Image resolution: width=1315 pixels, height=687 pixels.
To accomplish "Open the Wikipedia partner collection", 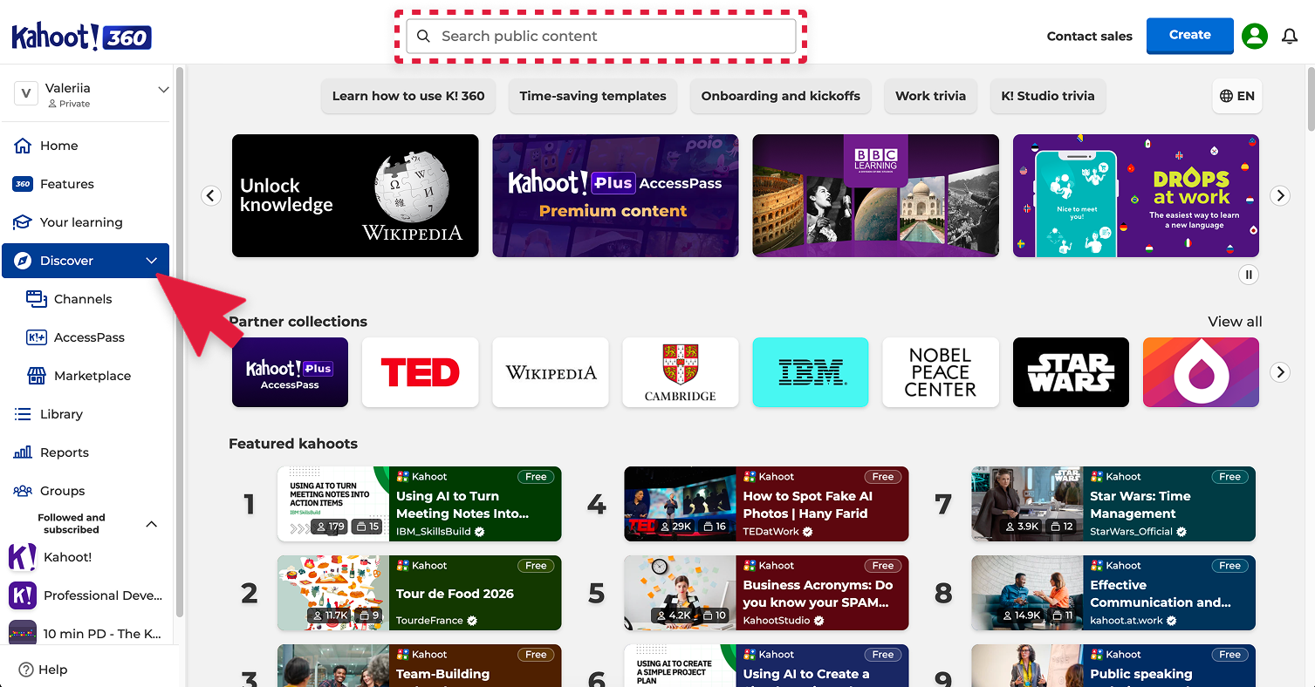I will pos(551,372).
